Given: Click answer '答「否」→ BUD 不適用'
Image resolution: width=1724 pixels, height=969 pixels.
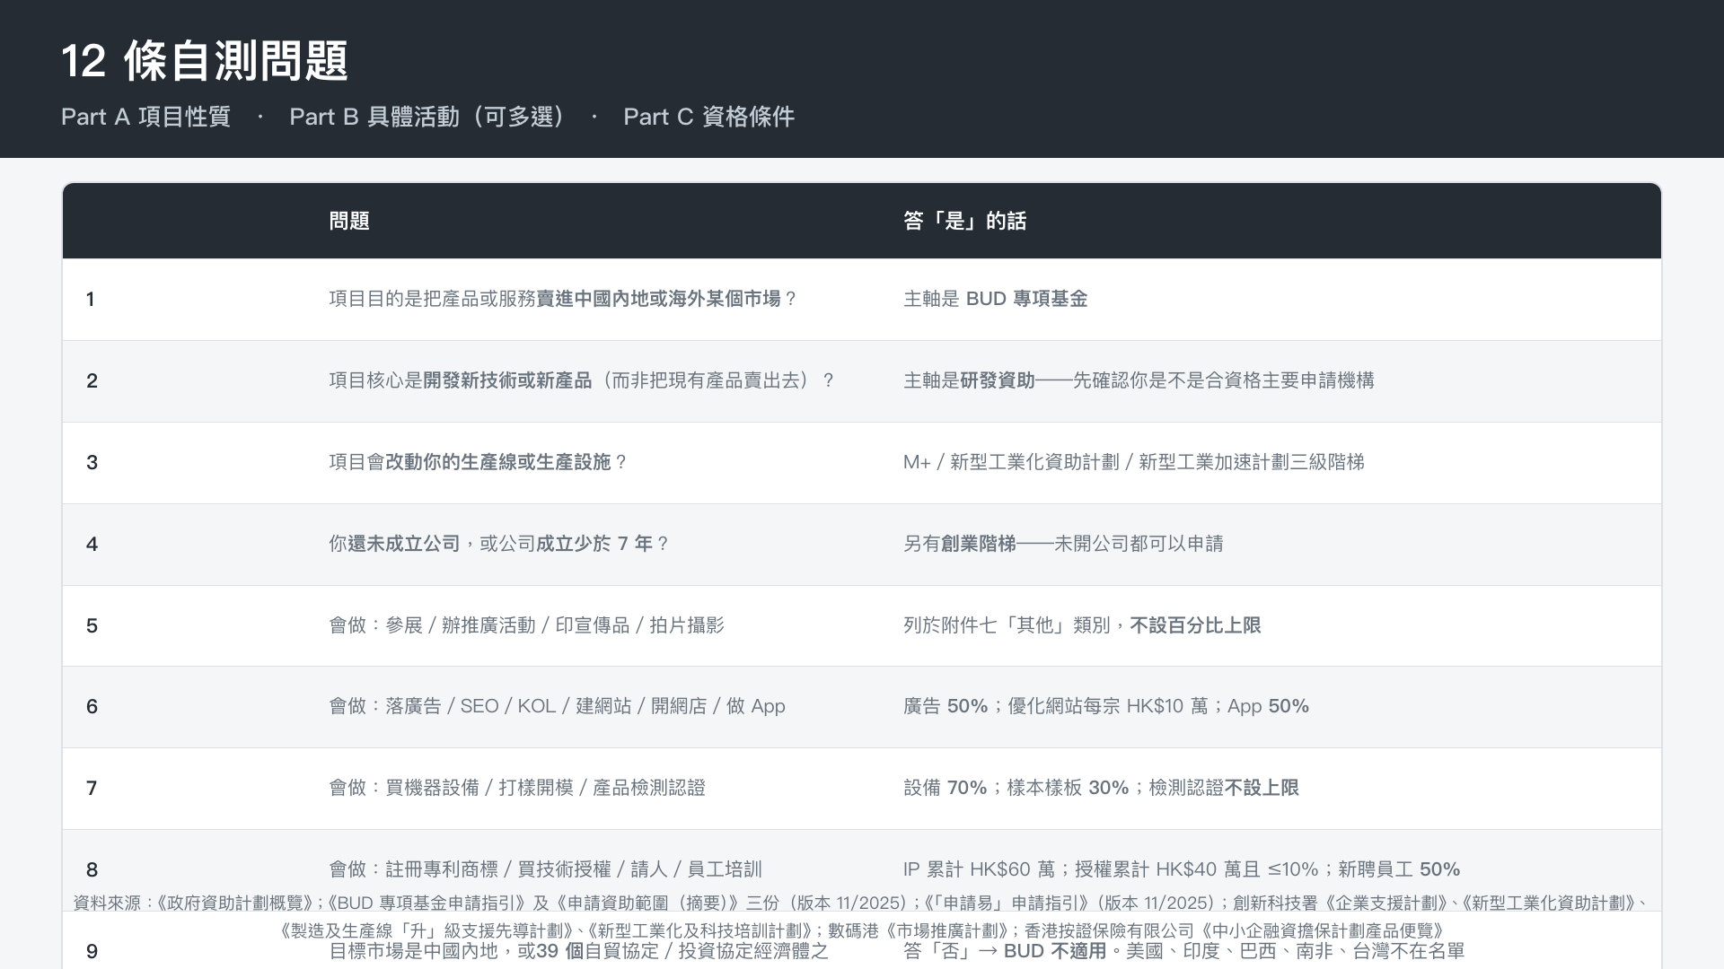Looking at the screenshot, I should tap(1184, 951).
